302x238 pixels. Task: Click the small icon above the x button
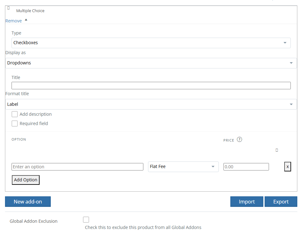pyautogui.click(x=277, y=150)
